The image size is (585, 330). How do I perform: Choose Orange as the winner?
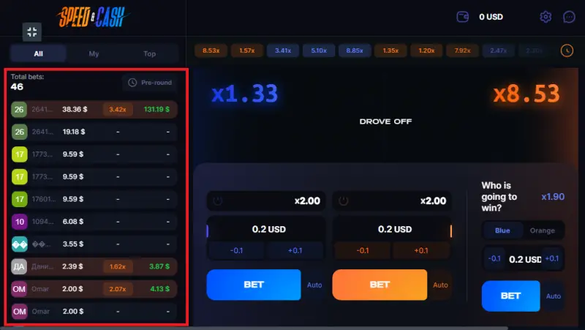click(x=543, y=230)
